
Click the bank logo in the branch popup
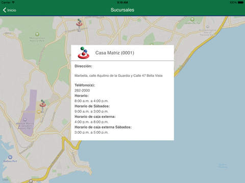click(84, 53)
